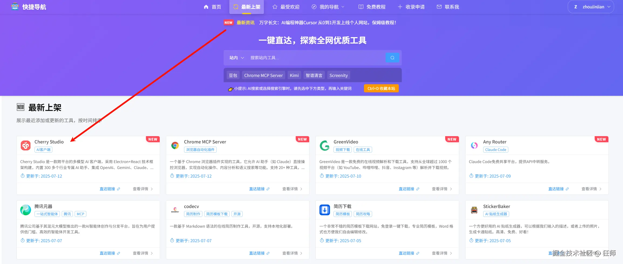Click the Ctrl+D 收藏本站 button
This screenshot has height=264, width=623.
tap(381, 88)
